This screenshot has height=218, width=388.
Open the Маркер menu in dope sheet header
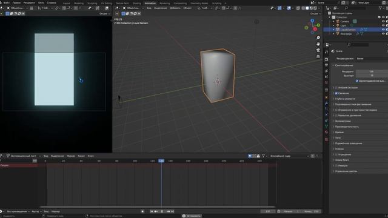71,156
